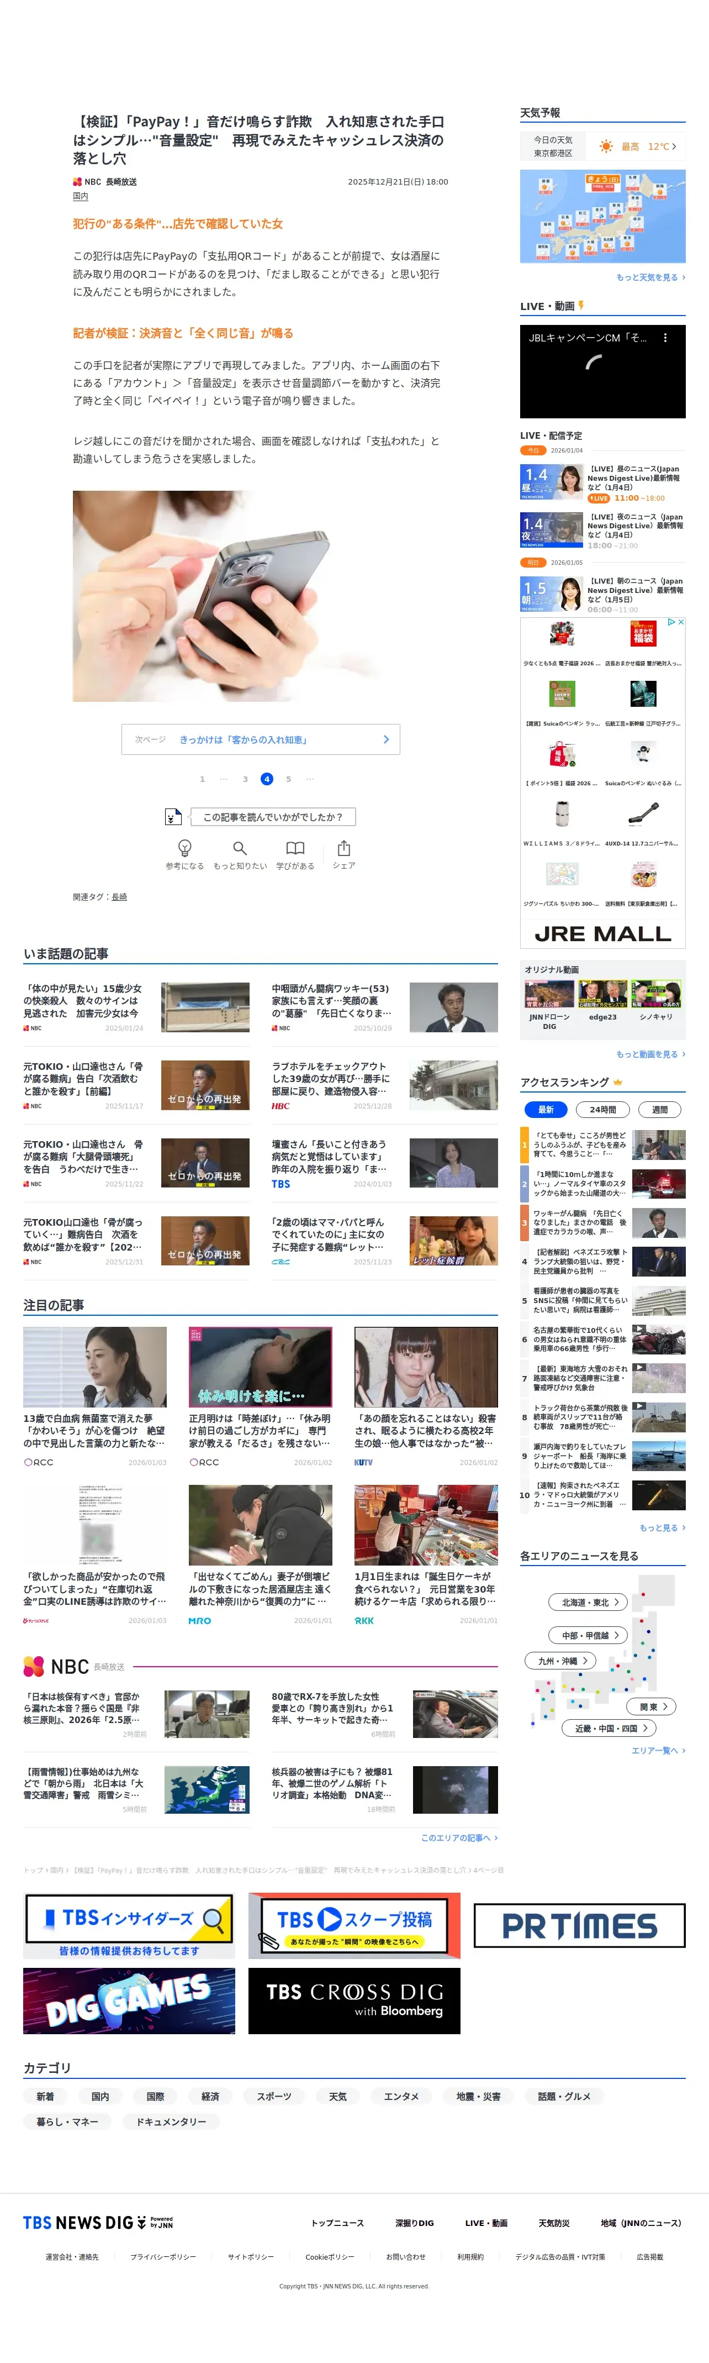709x2363 pixels.
Task: Click the 利用規約 footer link
Action: (470, 2256)
